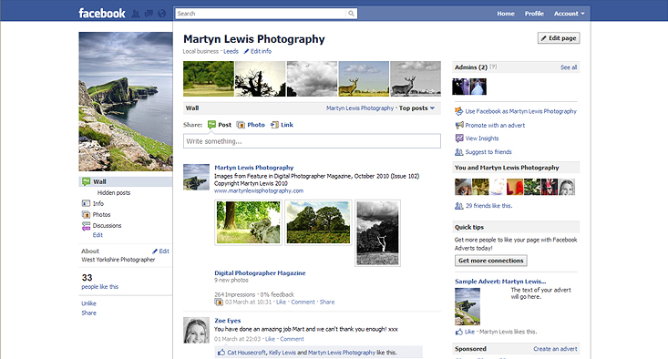This screenshot has height=359, width=668.
Task: Click the Write something text box
Action: 312,141
